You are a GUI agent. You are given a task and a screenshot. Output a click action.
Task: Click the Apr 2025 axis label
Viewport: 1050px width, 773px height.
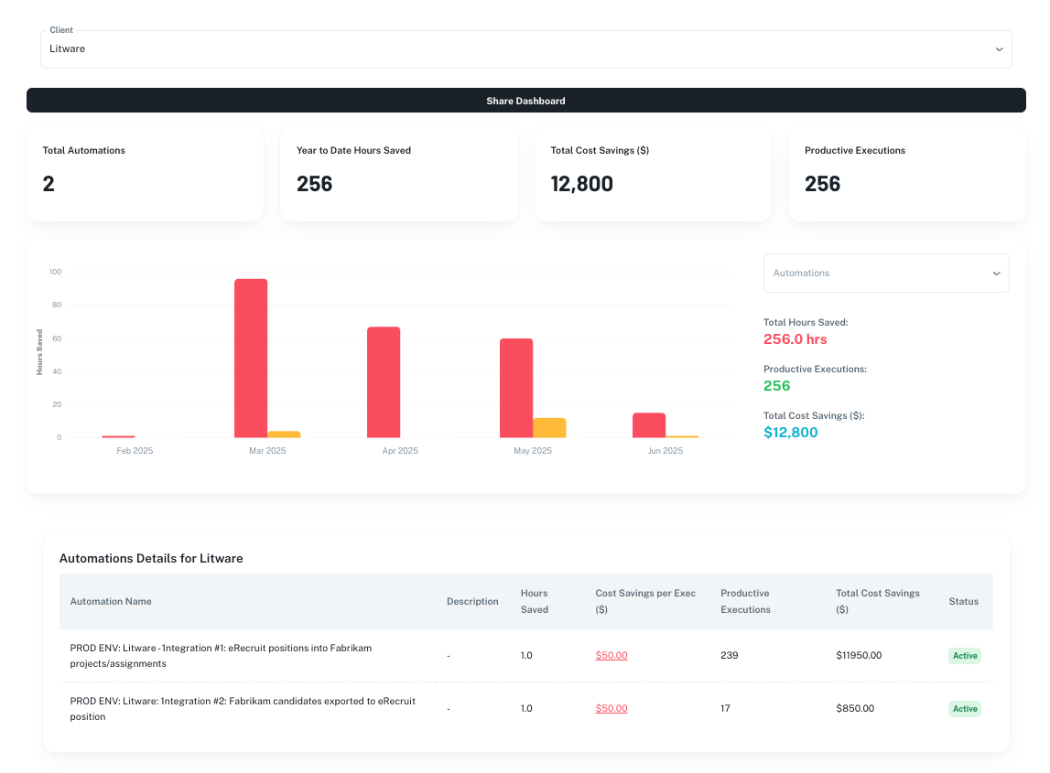coord(400,450)
